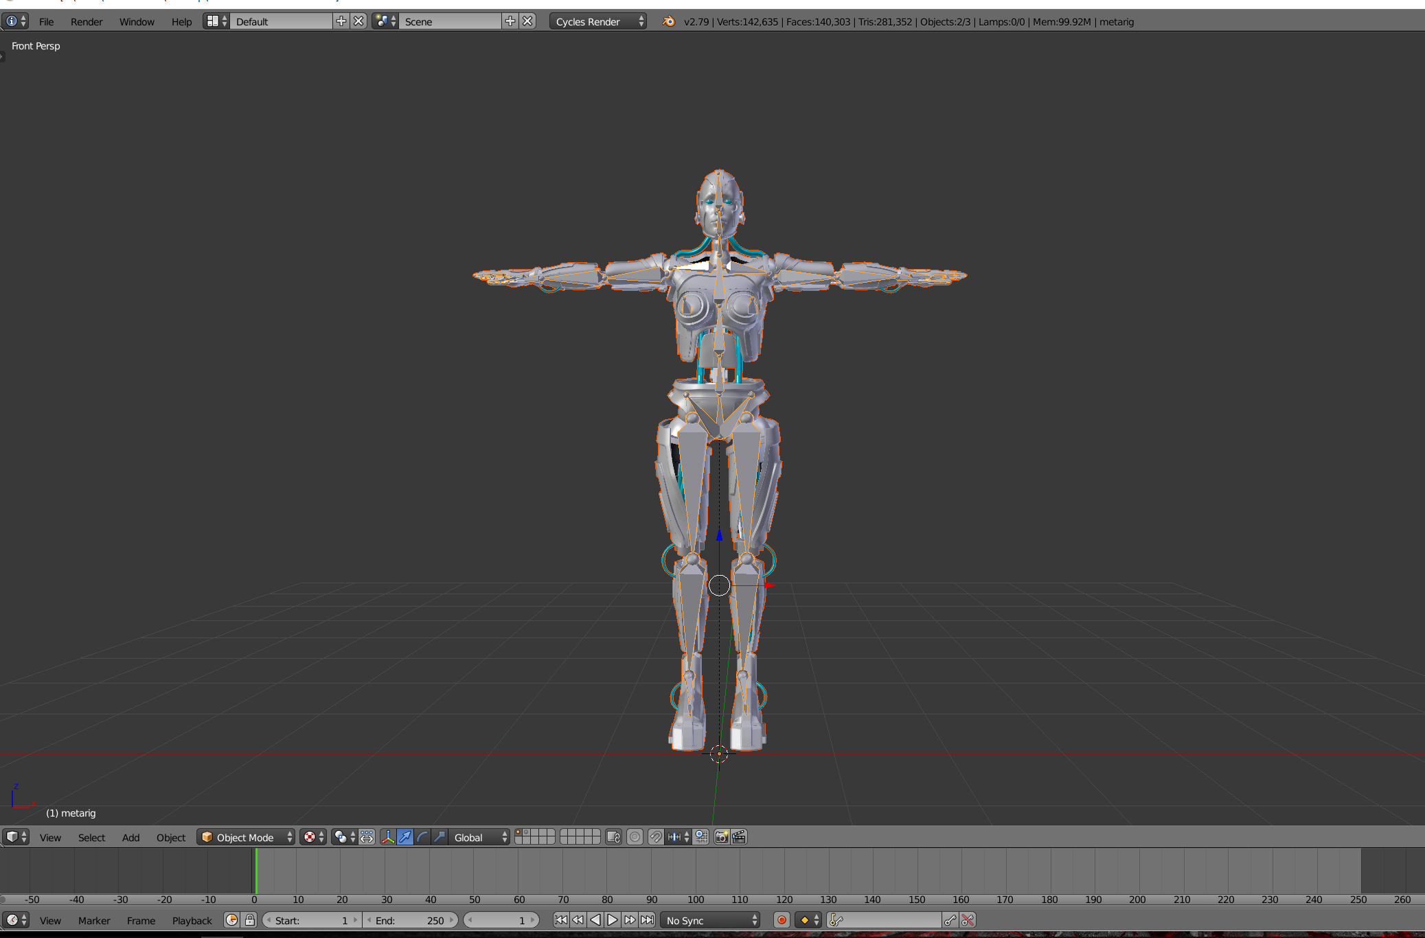Jump to the first frame
This screenshot has height=938, width=1425.
point(561,920)
